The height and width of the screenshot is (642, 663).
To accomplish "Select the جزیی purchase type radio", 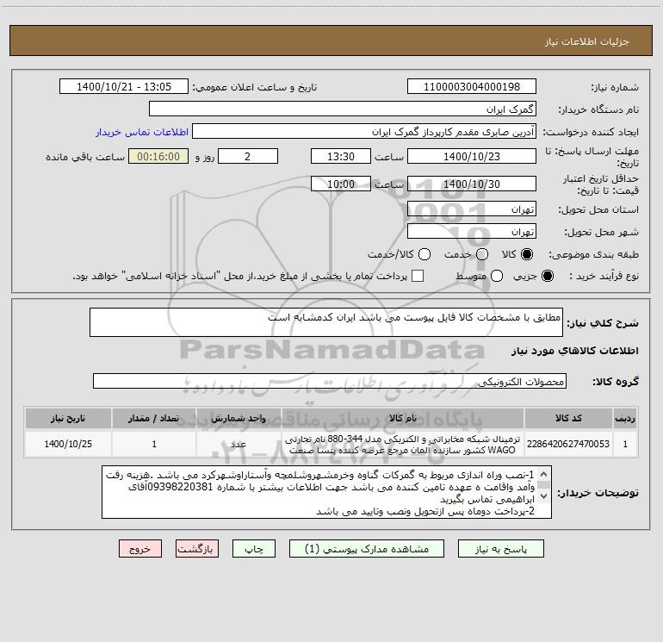I will [548, 276].
